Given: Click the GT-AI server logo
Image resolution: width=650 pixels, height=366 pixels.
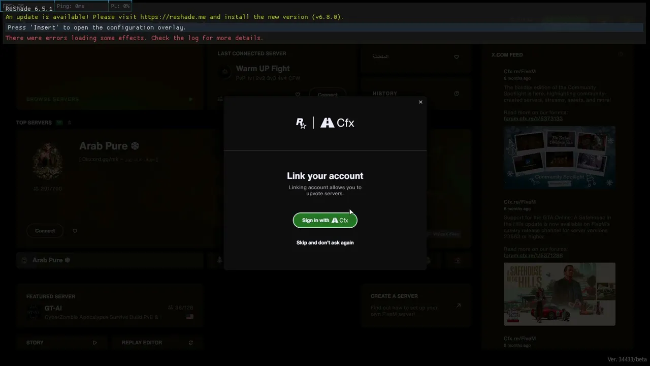Looking at the screenshot, I should pos(34,312).
